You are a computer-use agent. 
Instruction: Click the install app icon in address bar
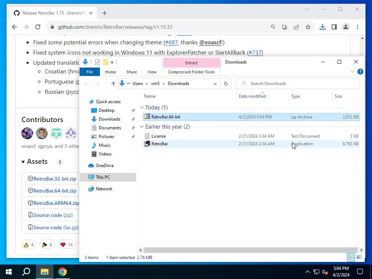click(x=285, y=27)
